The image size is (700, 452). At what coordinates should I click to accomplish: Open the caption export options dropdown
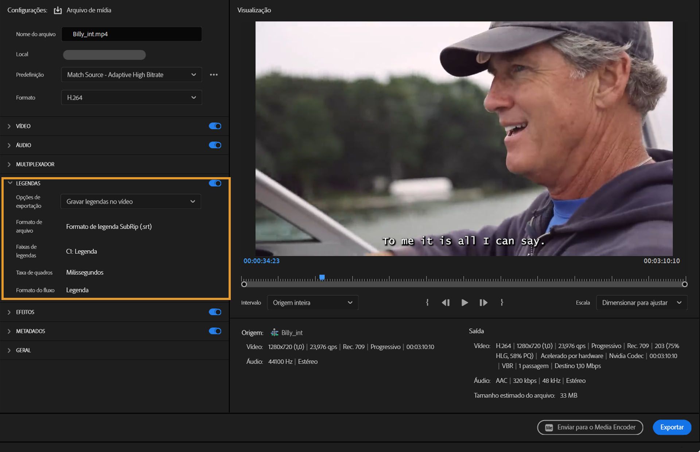(x=131, y=202)
